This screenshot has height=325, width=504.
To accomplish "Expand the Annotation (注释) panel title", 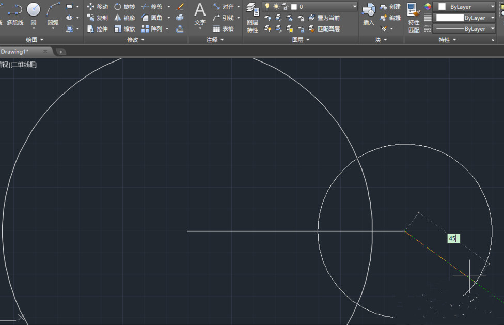I will (x=215, y=40).
